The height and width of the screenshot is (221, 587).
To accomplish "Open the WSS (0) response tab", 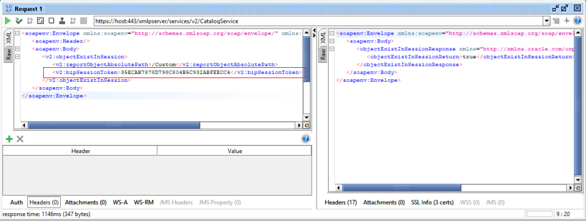I will pyautogui.click(x=470, y=202).
